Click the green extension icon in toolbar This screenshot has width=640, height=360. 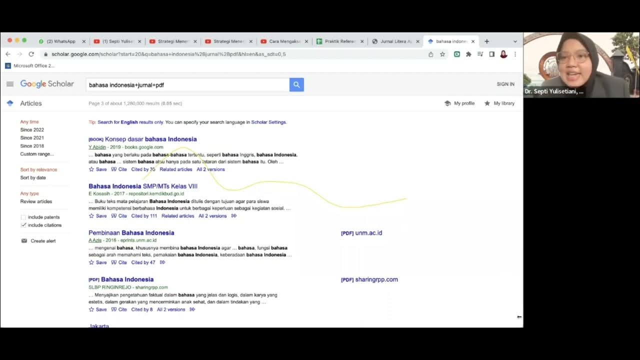pos(456,54)
